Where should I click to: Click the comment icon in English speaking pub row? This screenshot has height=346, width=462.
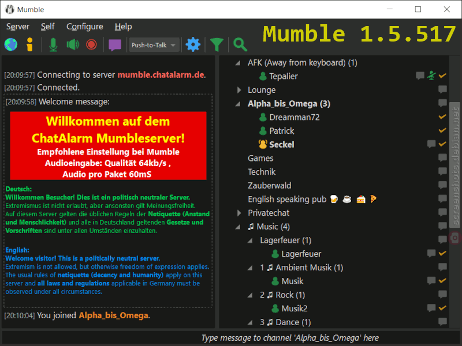pos(442,198)
